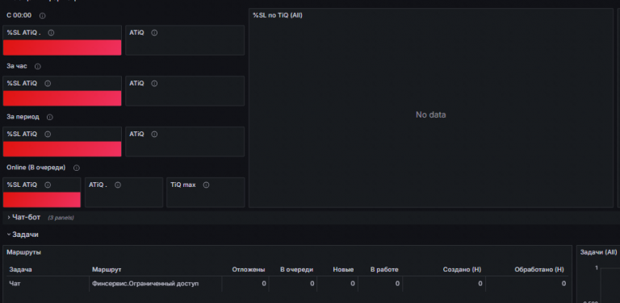
Task: Click info icon beside 'ATiQ .' in Online section
Action: click(x=117, y=185)
